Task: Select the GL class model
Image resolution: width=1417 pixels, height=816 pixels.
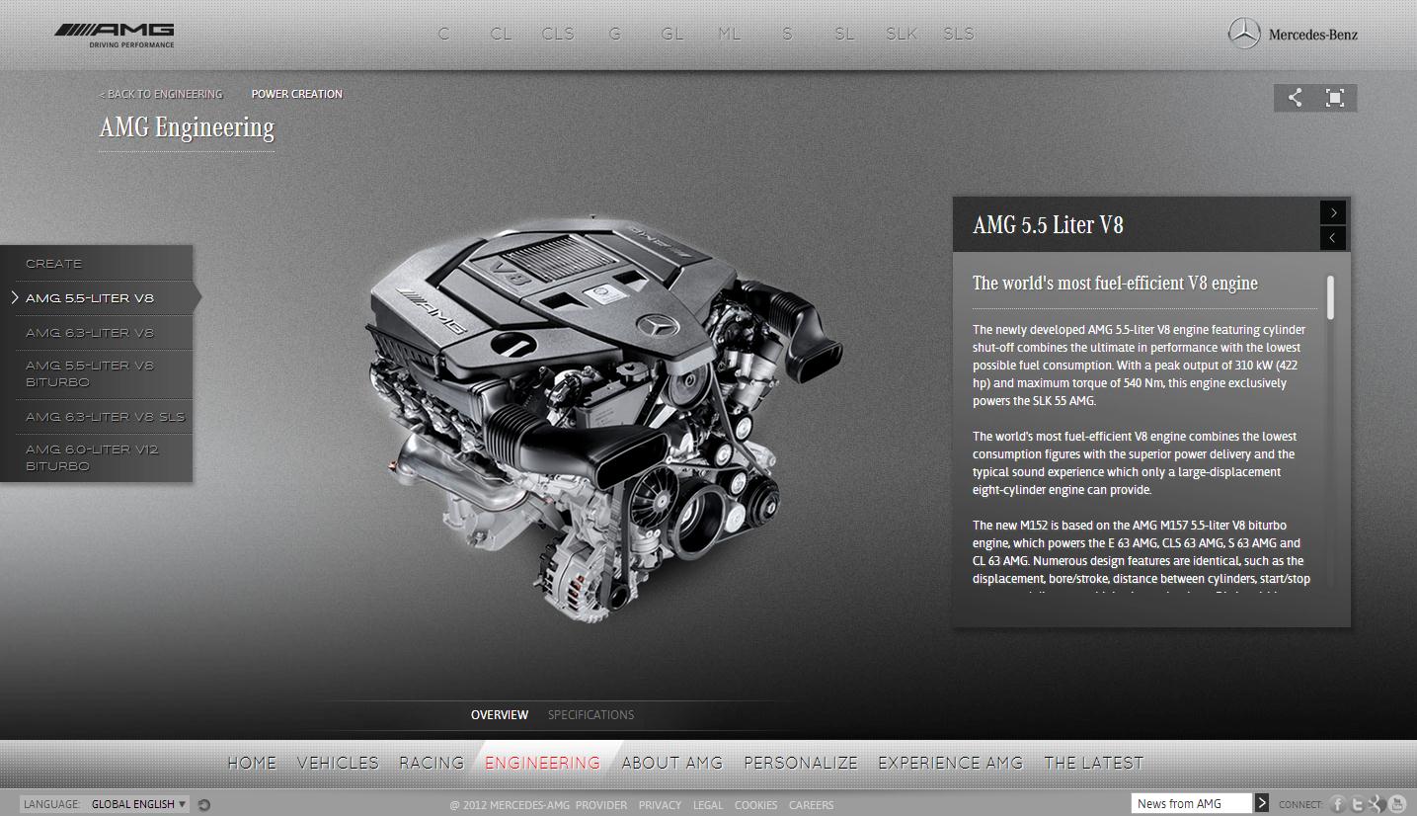Action: pyautogui.click(x=672, y=34)
